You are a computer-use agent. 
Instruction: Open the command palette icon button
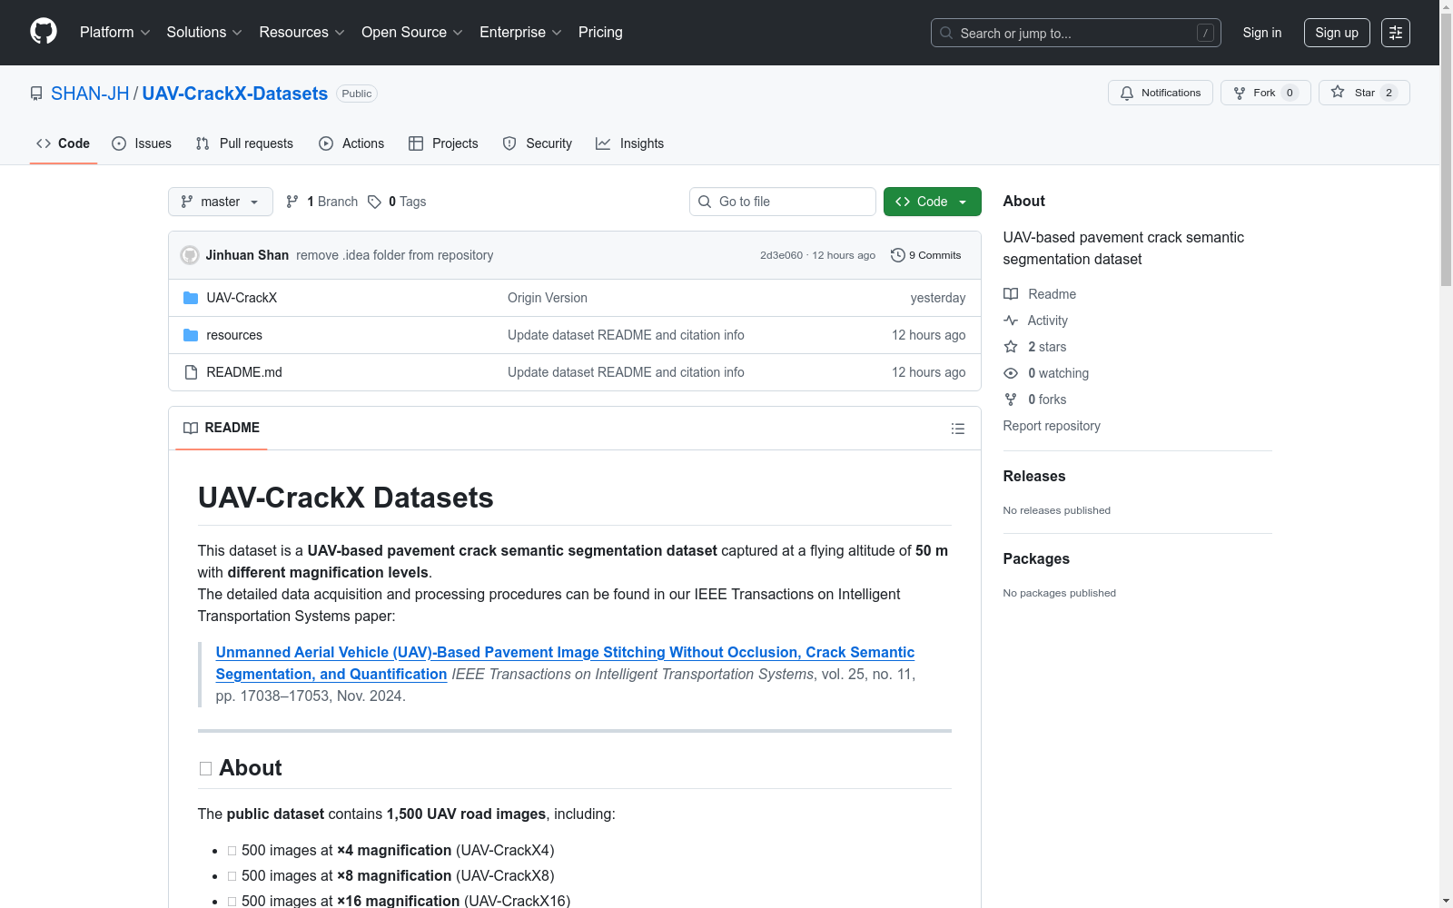1396,33
